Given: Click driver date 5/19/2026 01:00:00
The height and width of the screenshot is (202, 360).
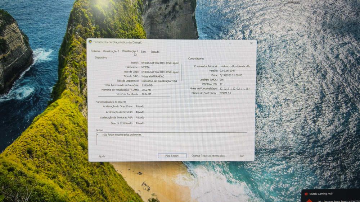Looking at the screenshot, I should click(231, 75).
